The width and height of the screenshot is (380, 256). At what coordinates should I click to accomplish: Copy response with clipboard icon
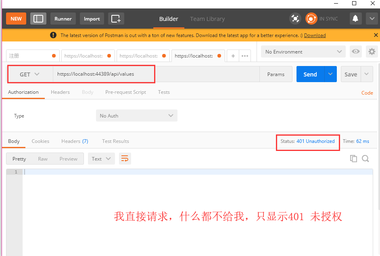click(x=353, y=159)
